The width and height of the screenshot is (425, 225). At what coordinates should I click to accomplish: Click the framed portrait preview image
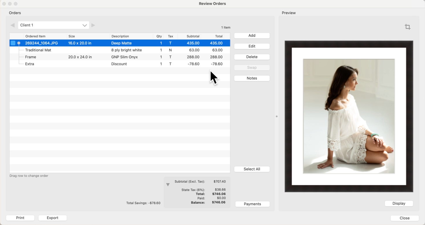pyautogui.click(x=349, y=116)
